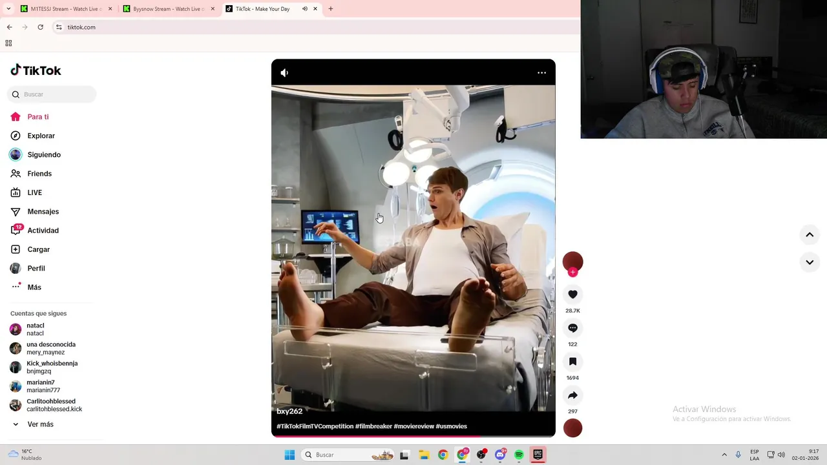
Task: Go to the previous video with the up chevron
Action: (810, 235)
